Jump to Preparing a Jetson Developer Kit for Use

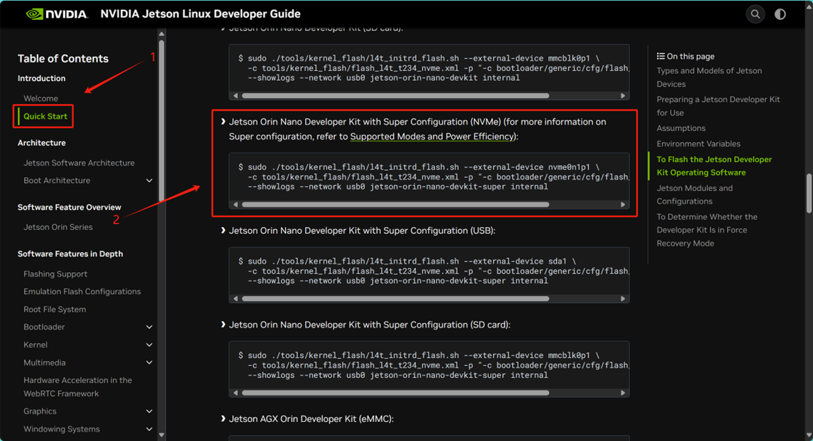[718, 106]
